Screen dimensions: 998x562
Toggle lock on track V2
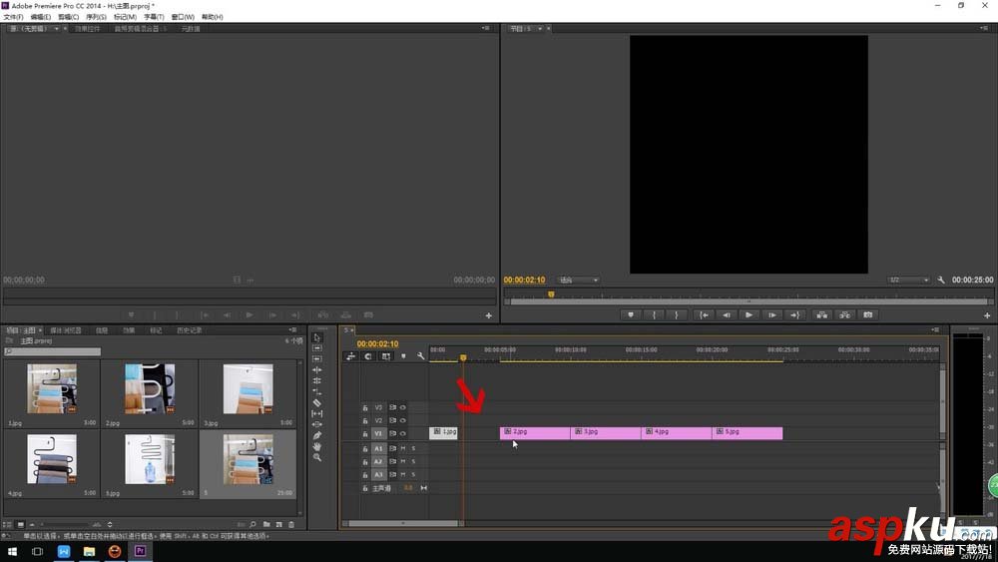365,420
